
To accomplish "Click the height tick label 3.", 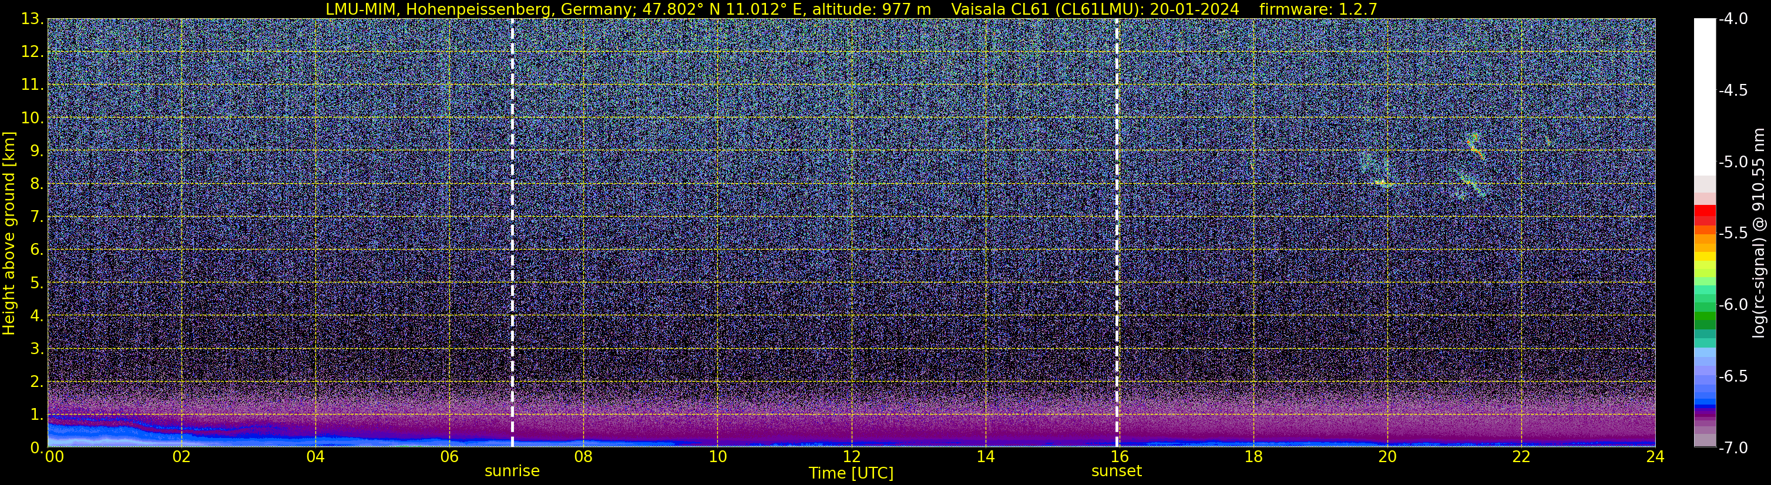I will point(37,349).
